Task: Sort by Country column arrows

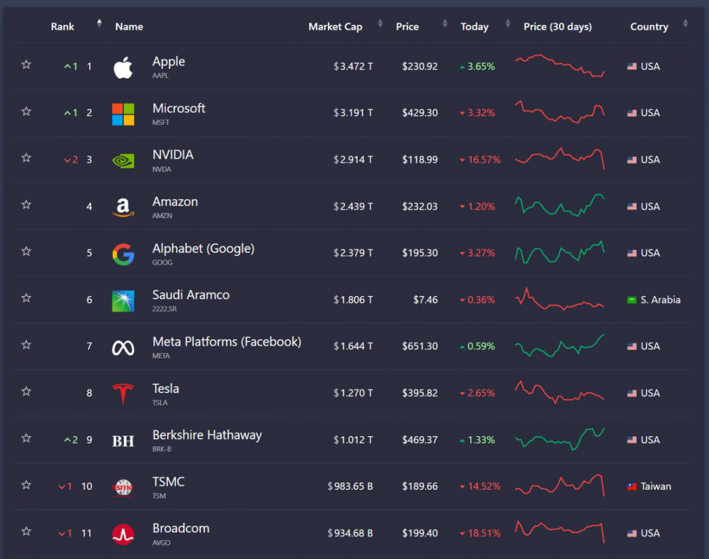Action: coord(685,24)
